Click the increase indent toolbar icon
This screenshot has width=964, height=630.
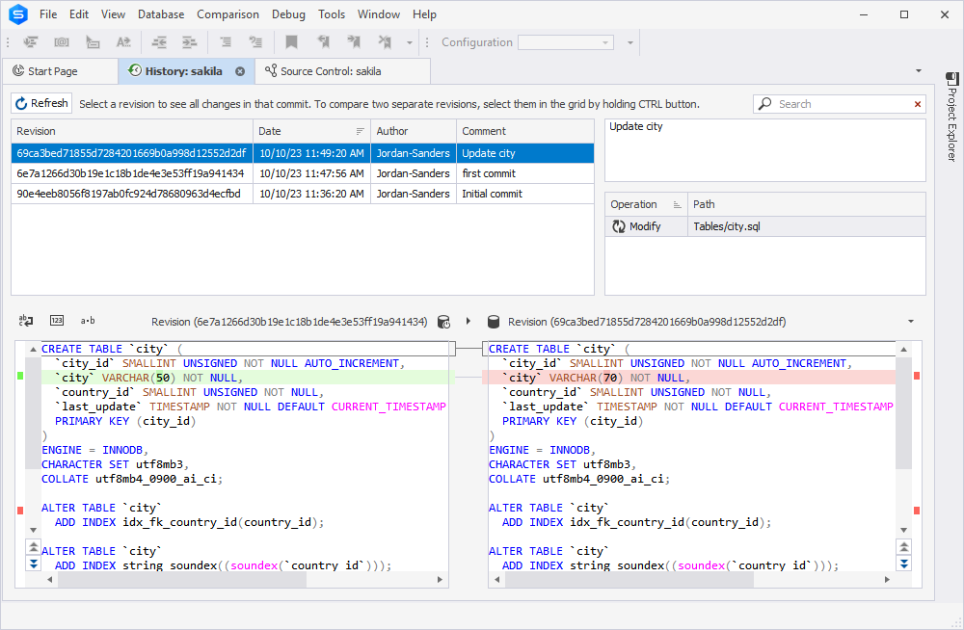coord(189,41)
